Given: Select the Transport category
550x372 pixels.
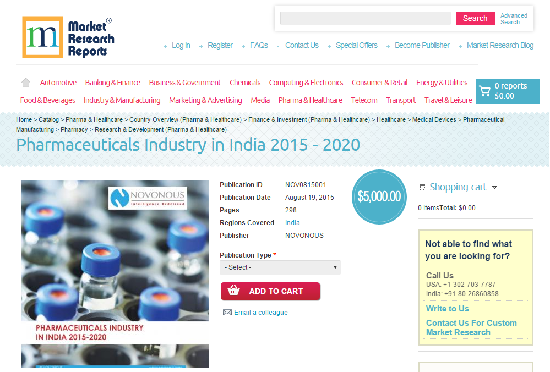Looking at the screenshot, I should pos(401,100).
